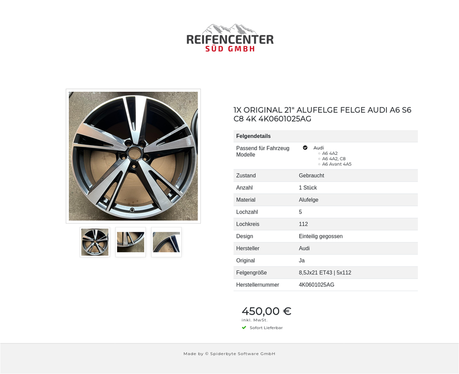Select the first full-wheel thumbnail

[95, 242]
